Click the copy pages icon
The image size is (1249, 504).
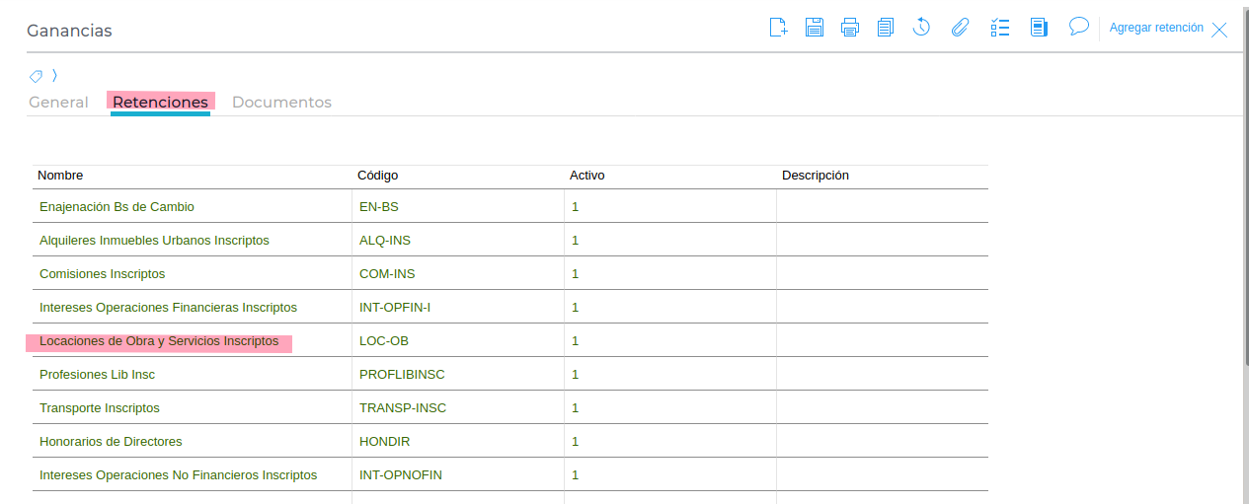pyautogui.click(x=886, y=28)
